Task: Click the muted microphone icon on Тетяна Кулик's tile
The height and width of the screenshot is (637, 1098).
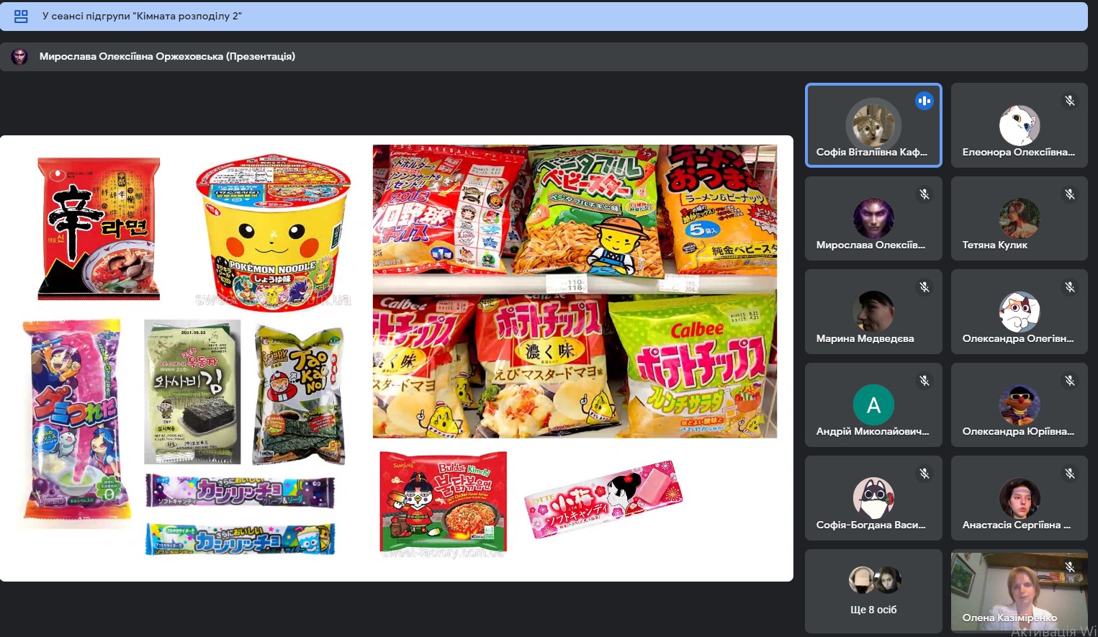Action: click(1070, 194)
